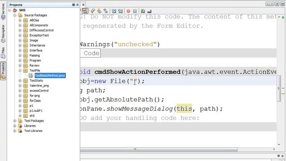286x161 pixels.
Task: Jump to next bookmark icon
Action: coord(99,11)
